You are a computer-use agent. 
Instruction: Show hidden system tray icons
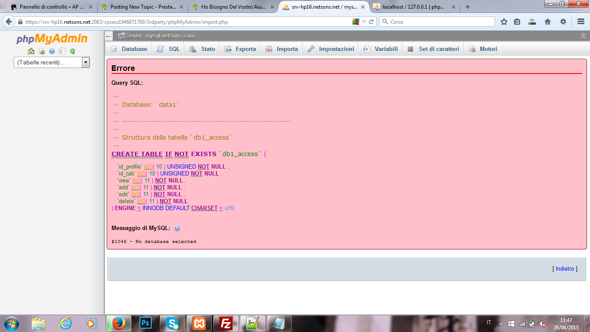pos(501,323)
